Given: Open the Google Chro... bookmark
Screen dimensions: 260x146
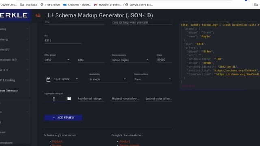Looking at the screenshot, I should pos(9,4).
